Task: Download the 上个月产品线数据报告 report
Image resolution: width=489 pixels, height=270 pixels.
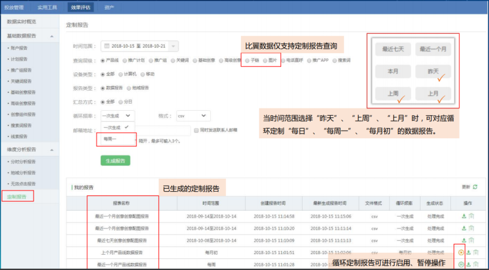Action: click(x=468, y=252)
